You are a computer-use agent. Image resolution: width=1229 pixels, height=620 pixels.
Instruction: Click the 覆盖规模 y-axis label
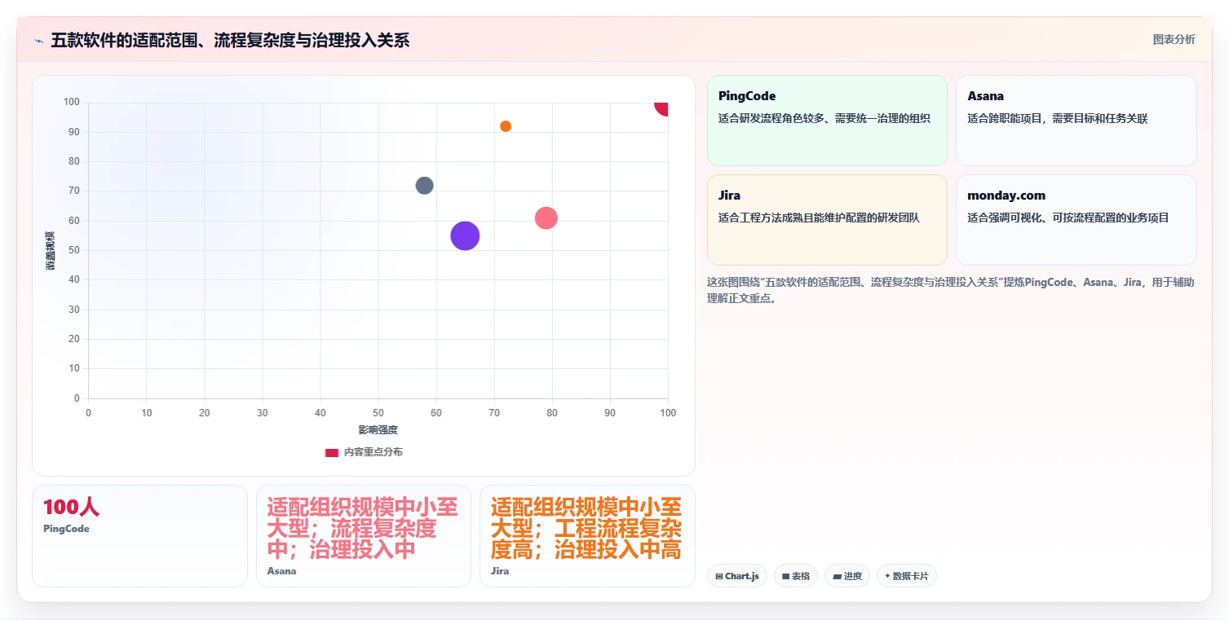51,251
